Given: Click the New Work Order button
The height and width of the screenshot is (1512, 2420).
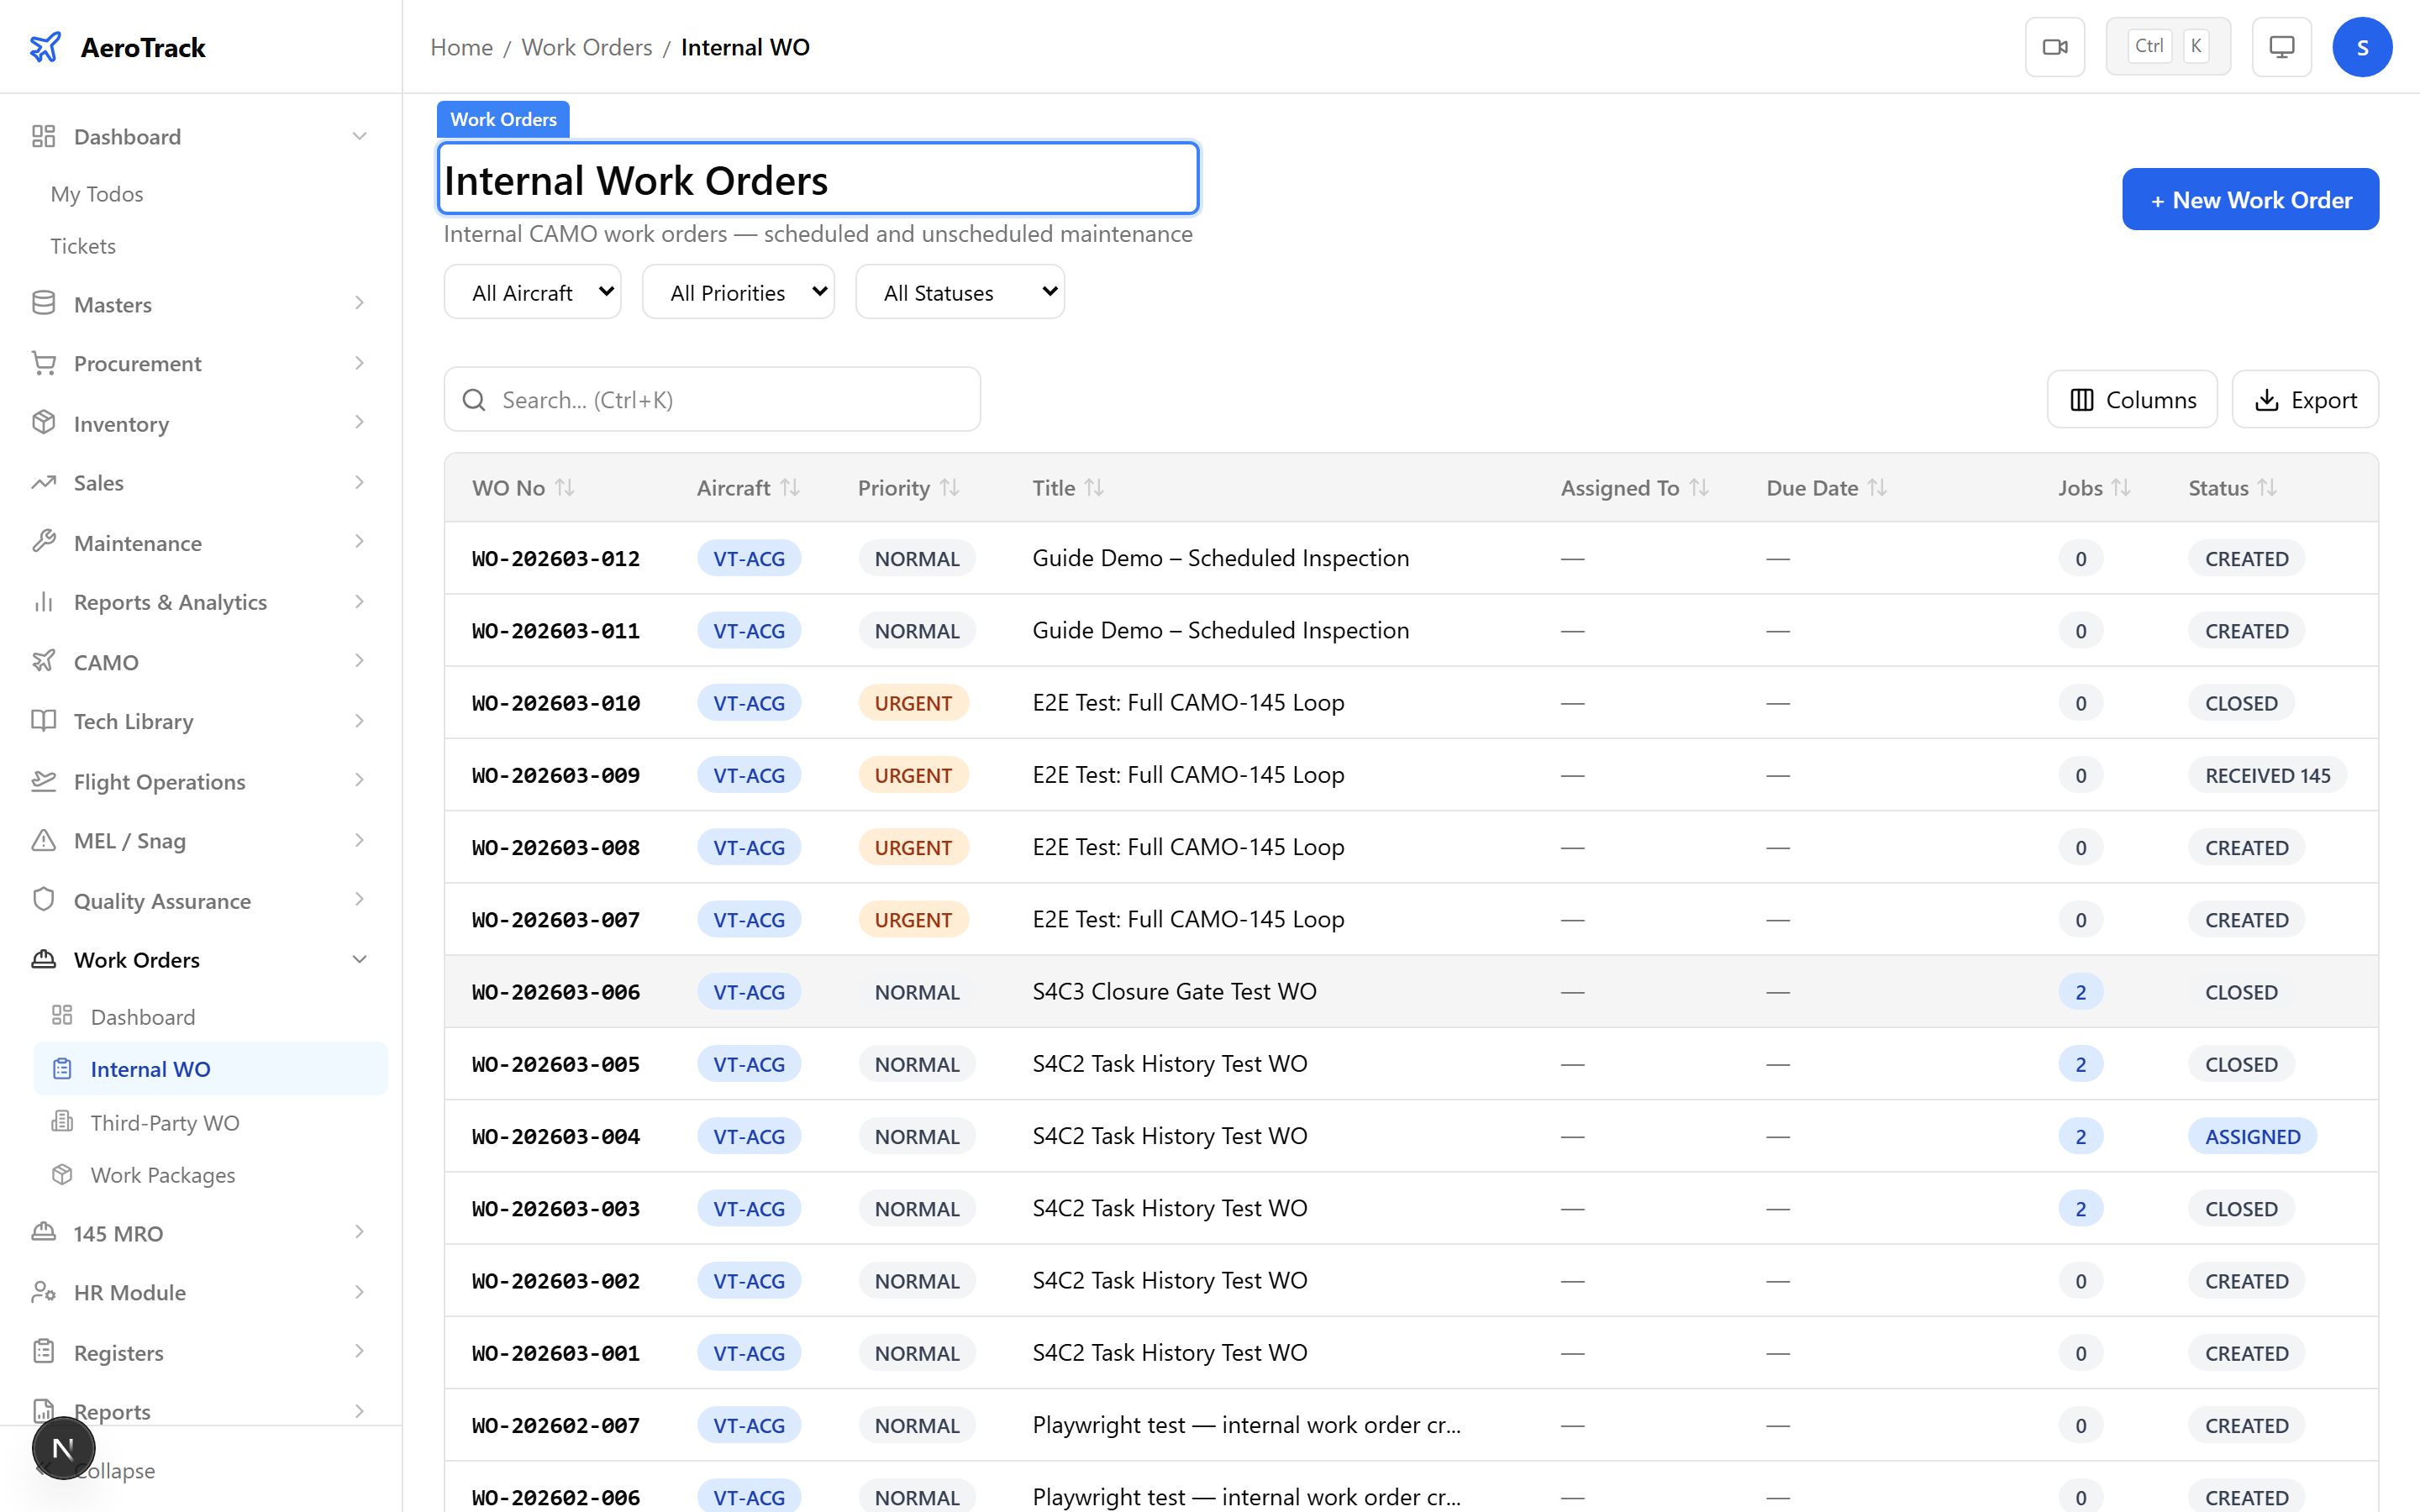Looking at the screenshot, I should click(x=2250, y=199).
